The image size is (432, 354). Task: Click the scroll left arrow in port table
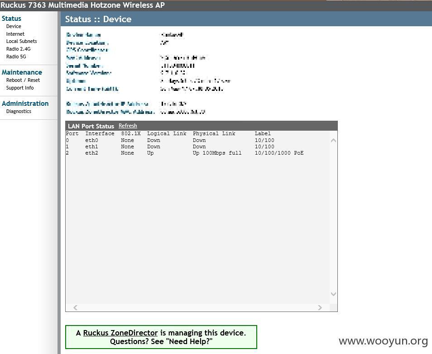(76, 307)
